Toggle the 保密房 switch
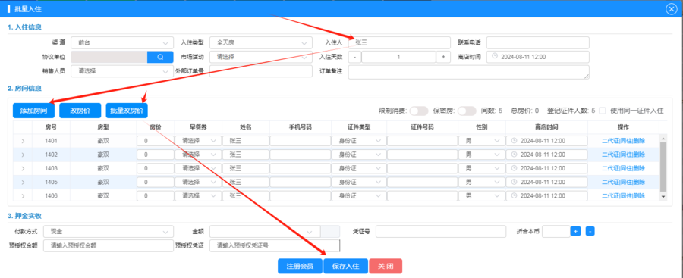This screenshot has height=278, width=683. pyautogui.click(x=467, y=111)
